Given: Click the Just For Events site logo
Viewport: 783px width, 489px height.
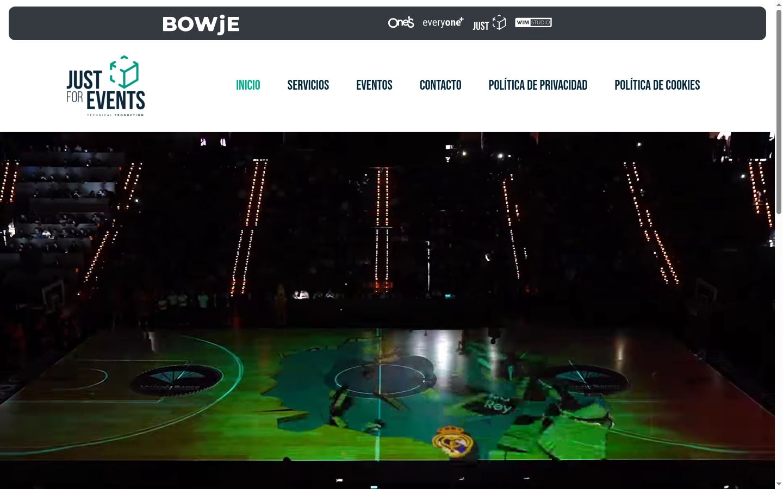Looking at the screenshot, I should 106,86.
